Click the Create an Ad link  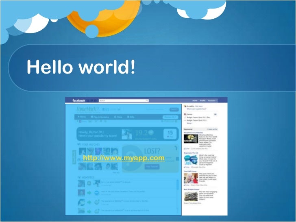pyautogui.click(x=212, y=129)
